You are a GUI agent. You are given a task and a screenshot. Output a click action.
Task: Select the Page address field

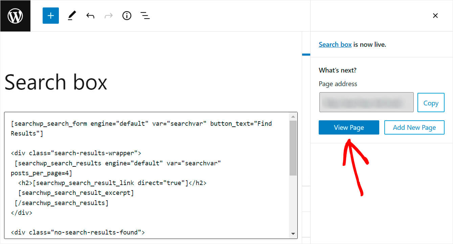[x=366, y=102]
